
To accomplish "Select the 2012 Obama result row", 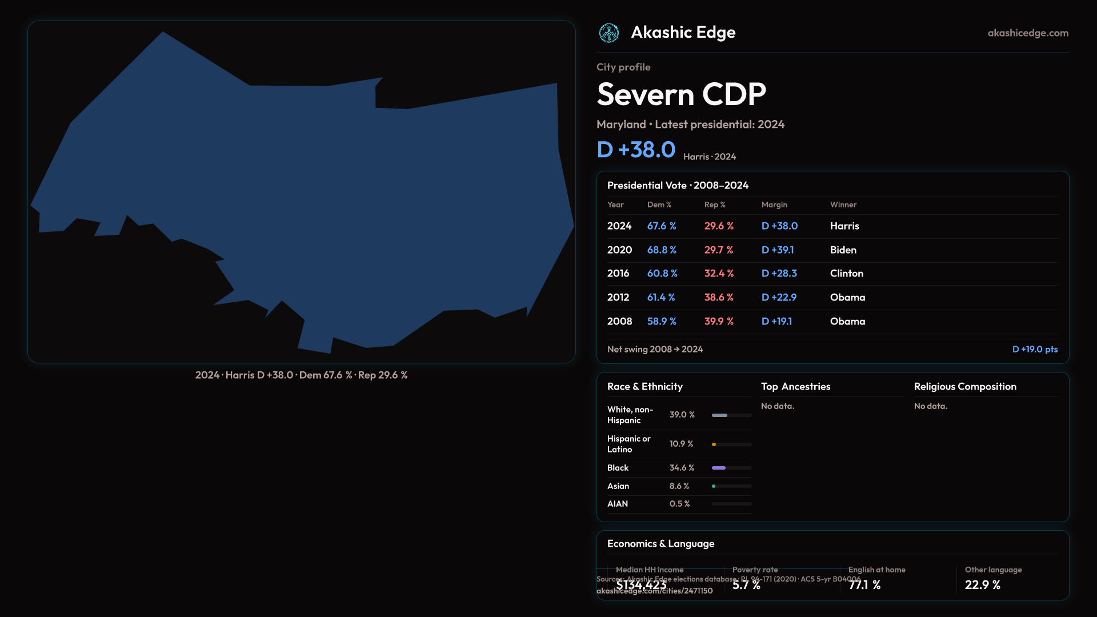I will point(832,298).
